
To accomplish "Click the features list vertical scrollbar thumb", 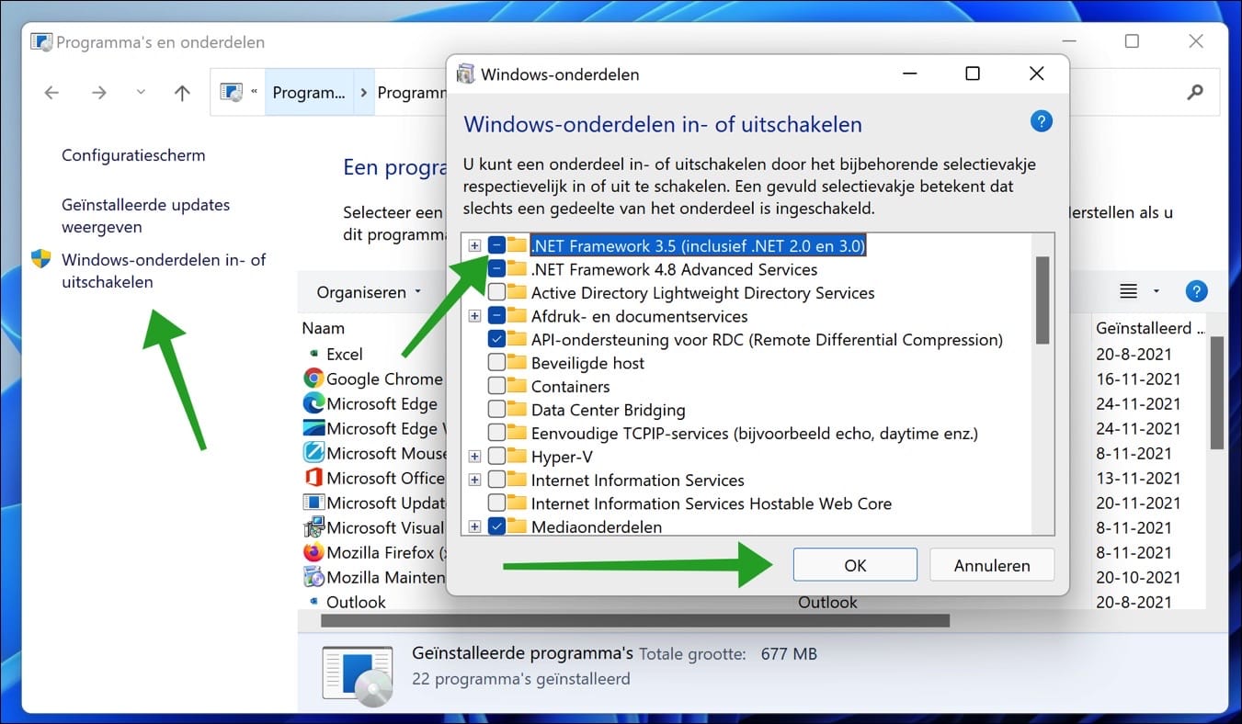I will (x=1043, y=300).
